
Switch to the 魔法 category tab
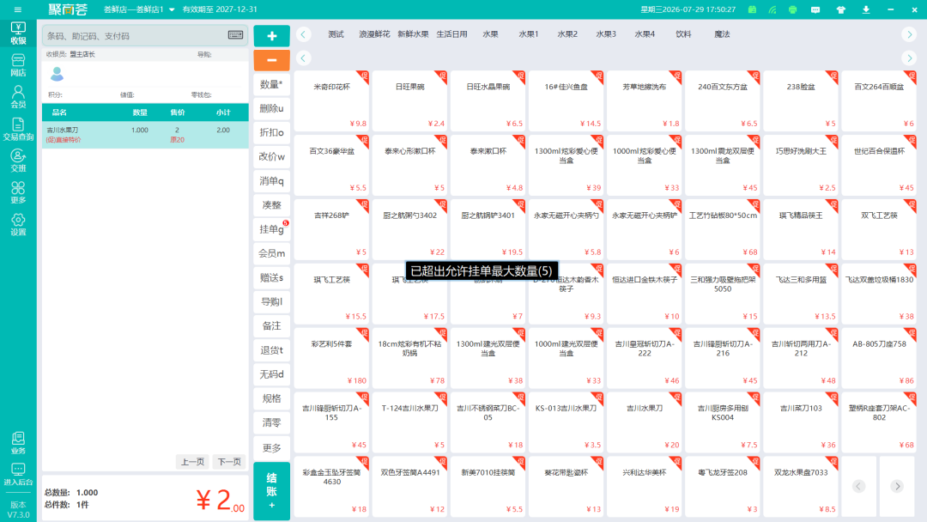[722, 34]
